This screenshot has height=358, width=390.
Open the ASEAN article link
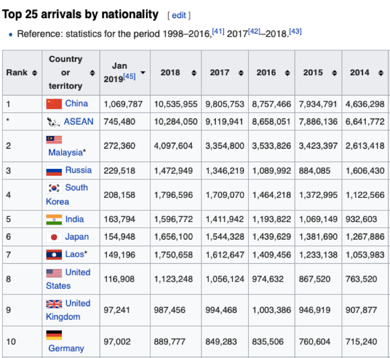(x=78, y=121)
